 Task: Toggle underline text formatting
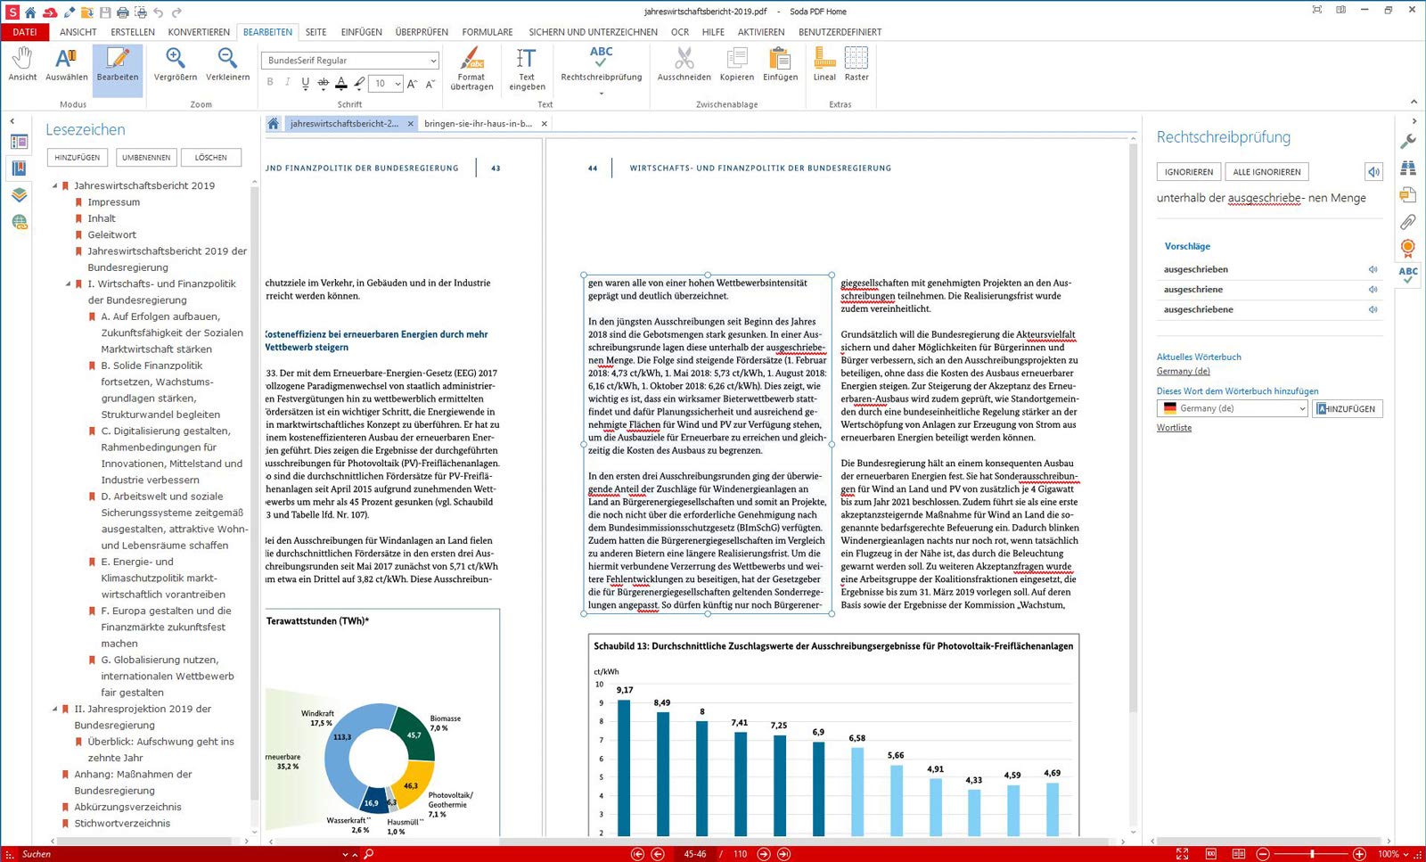(306, 83)
